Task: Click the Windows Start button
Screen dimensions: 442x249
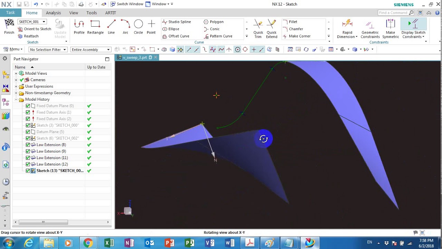Action: (8, 243)
